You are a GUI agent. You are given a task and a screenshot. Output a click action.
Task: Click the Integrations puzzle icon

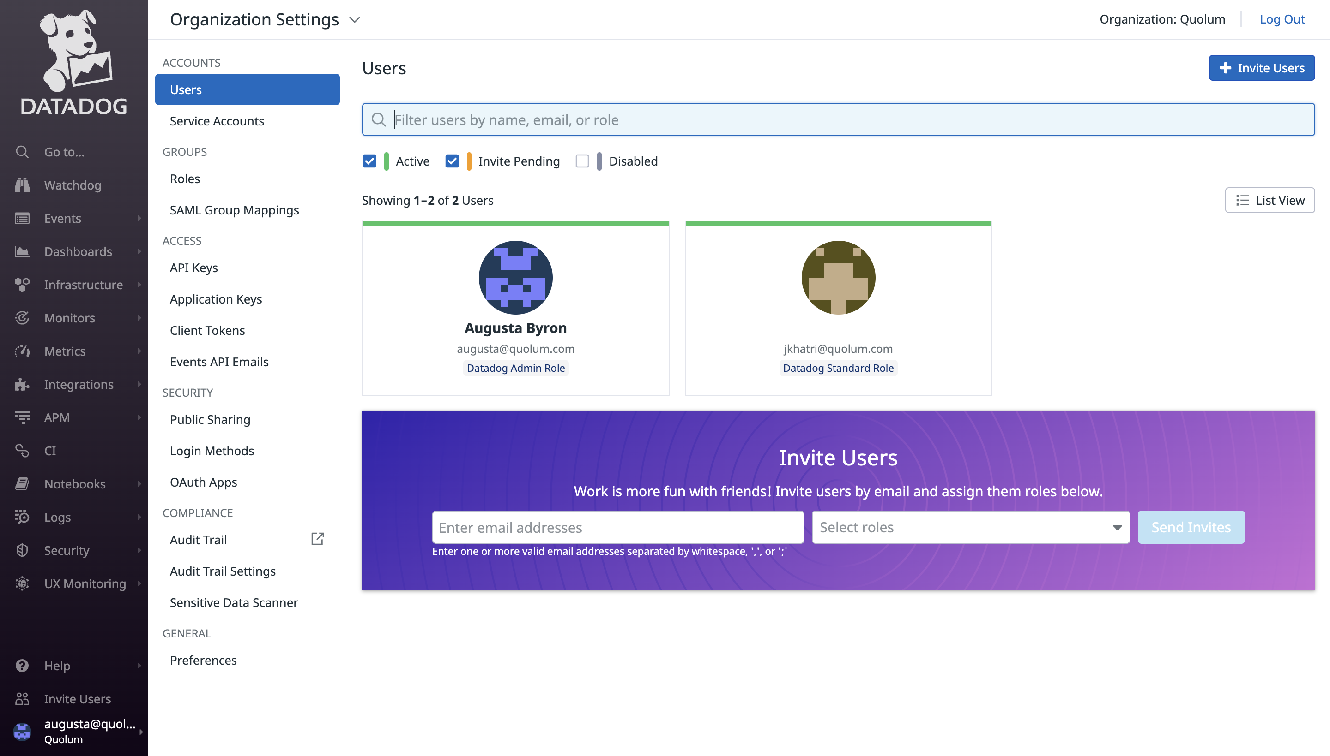click(x=22, y=384)
